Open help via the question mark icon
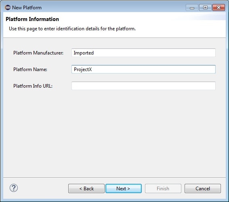The width and height of the screenshot is (229, 202). pos(14,188)
